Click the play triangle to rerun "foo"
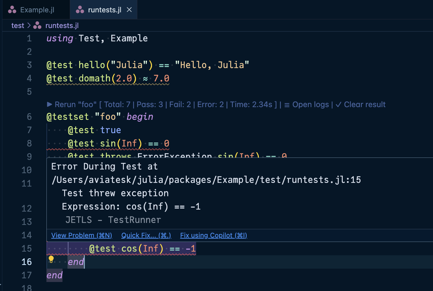Viewport: 433px width, 291px height. click(50, 104)
